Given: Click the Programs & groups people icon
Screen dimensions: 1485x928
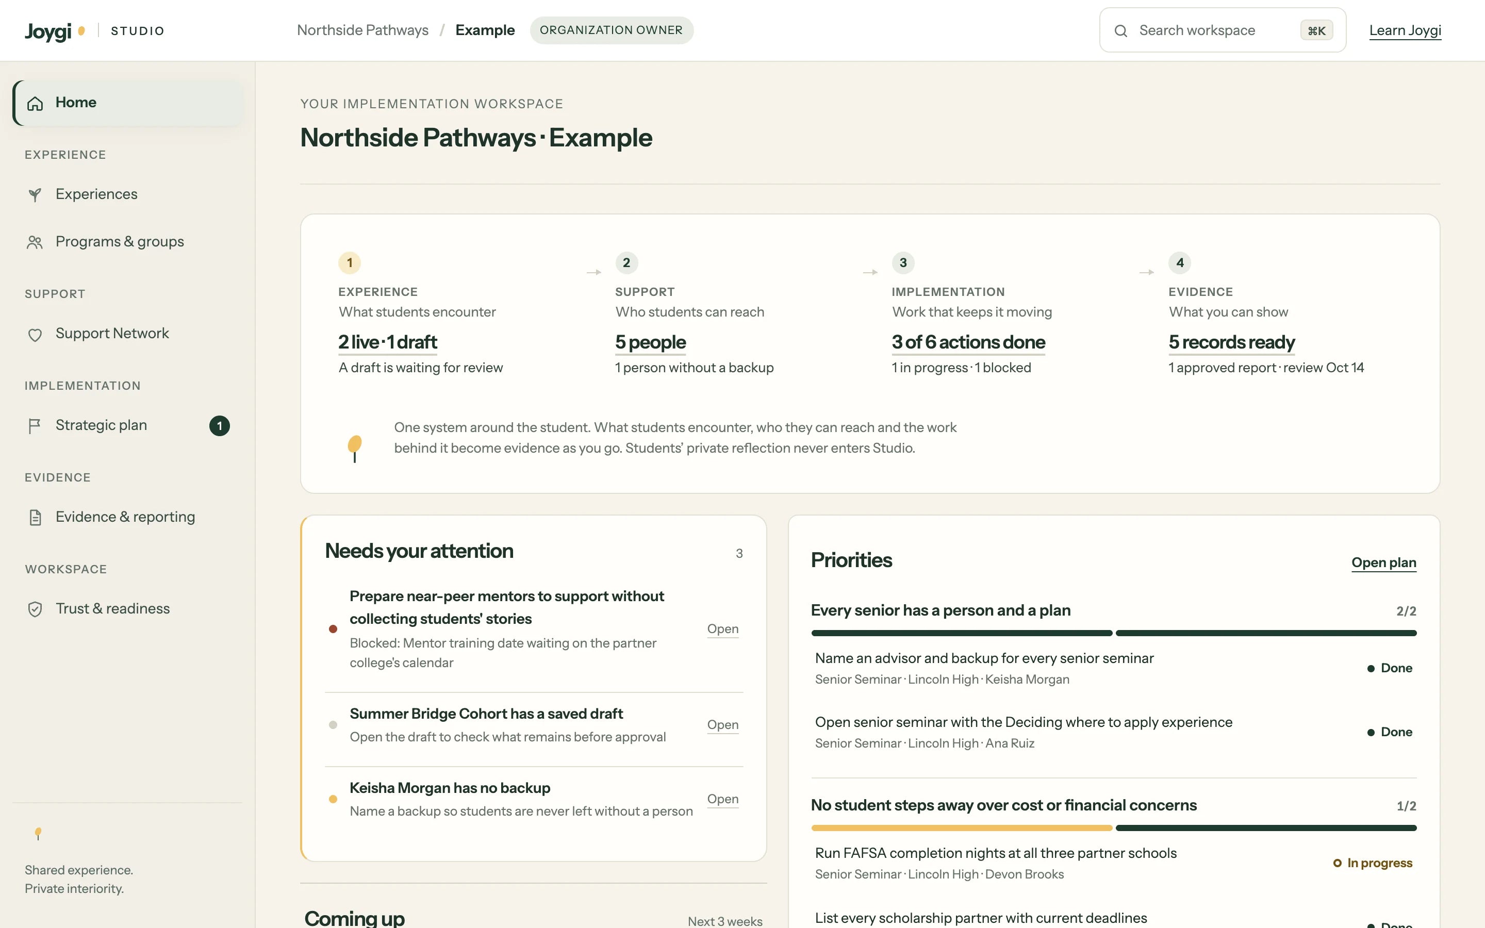Looking at the screenshot, I should click(35, 242).
